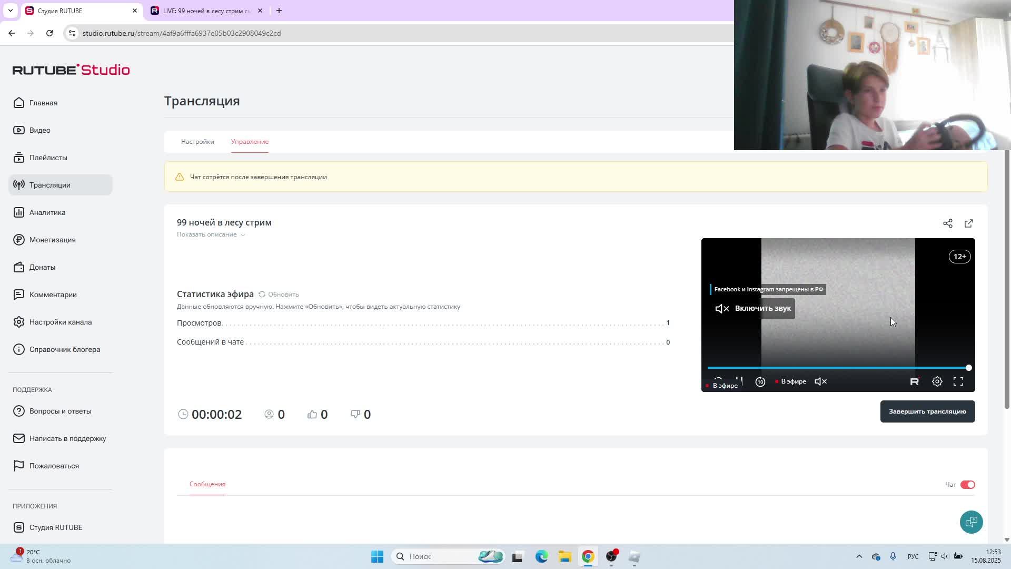This screenshot has height=569, width=1011.
Task: Open player settings gear icon
Action: tap(937, 381)
